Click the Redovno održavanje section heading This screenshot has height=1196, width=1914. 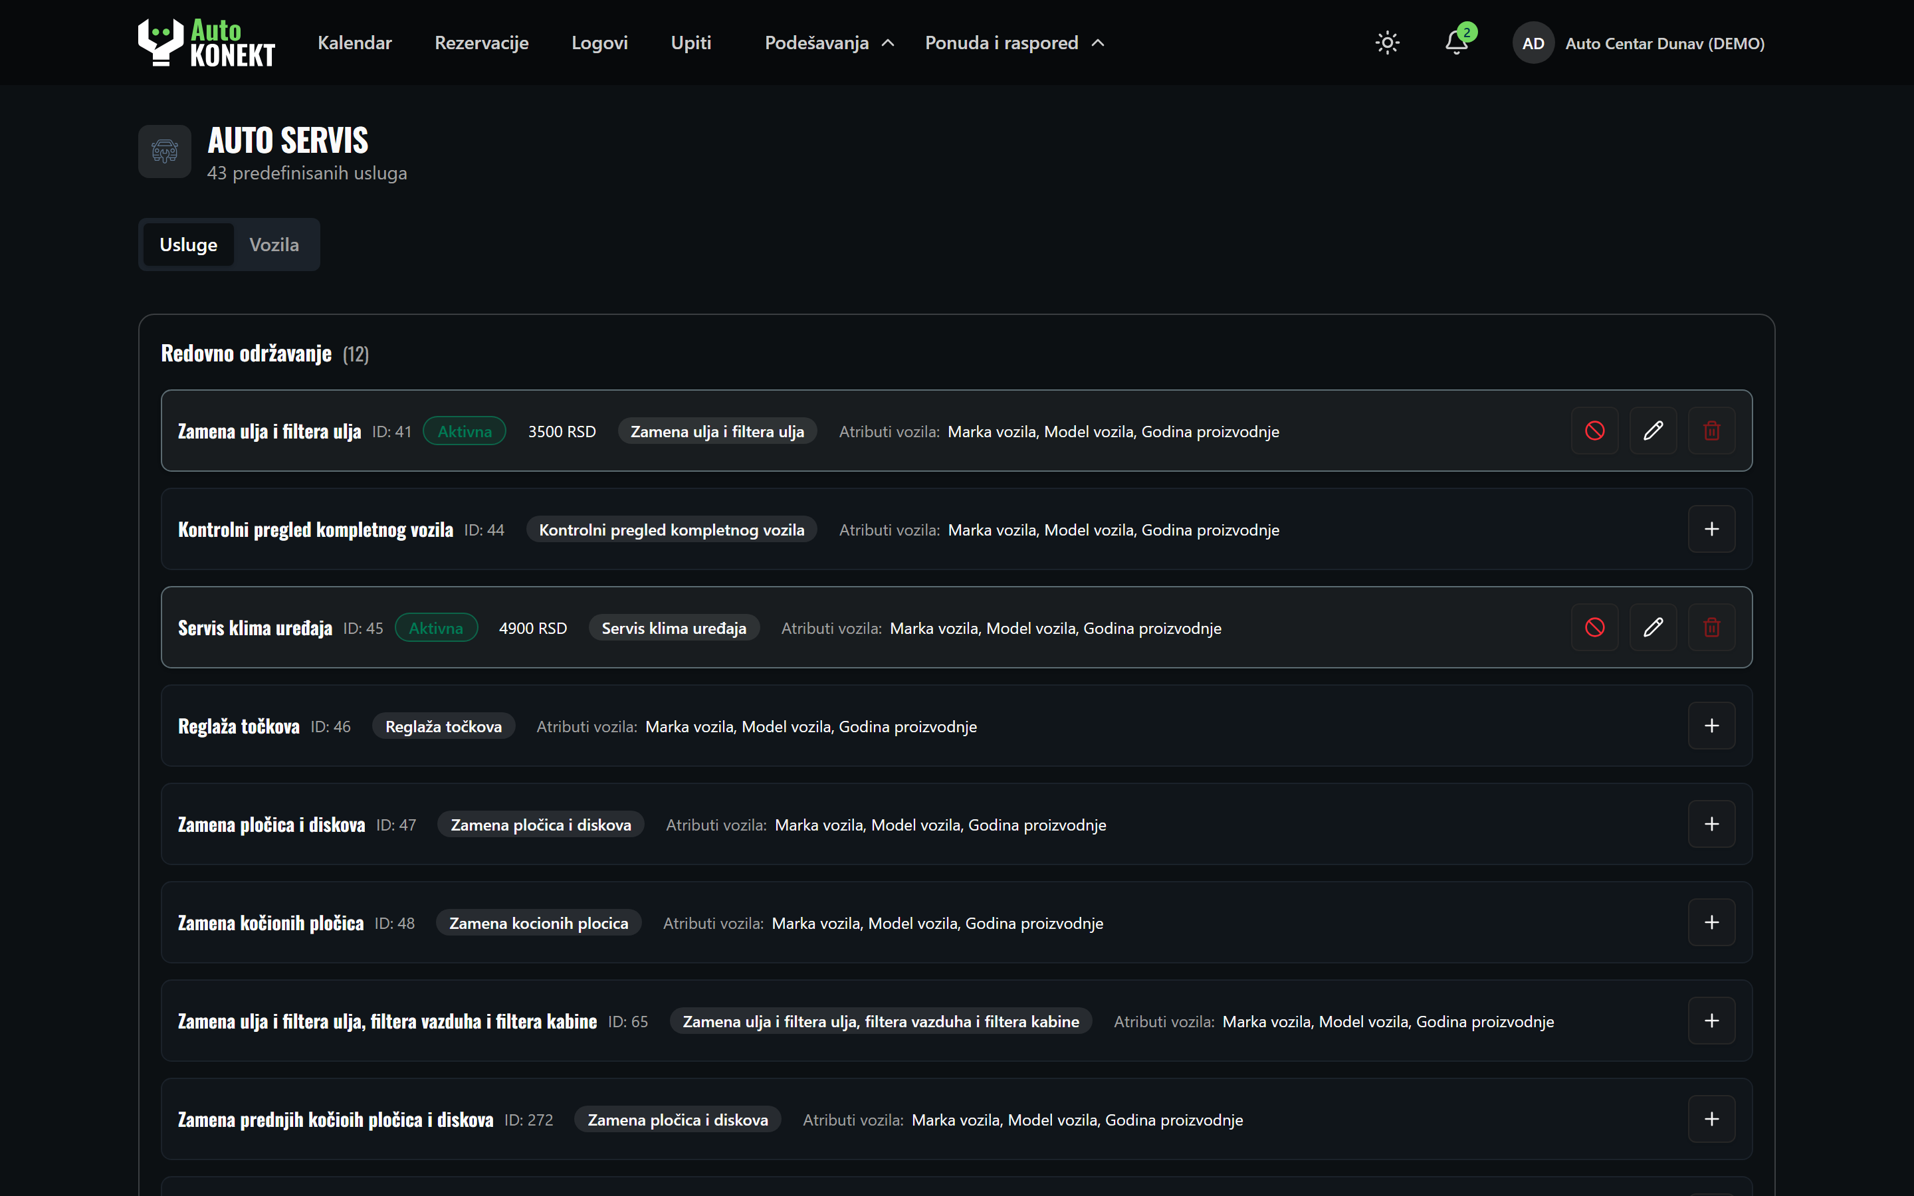click(x=246, y=353)
